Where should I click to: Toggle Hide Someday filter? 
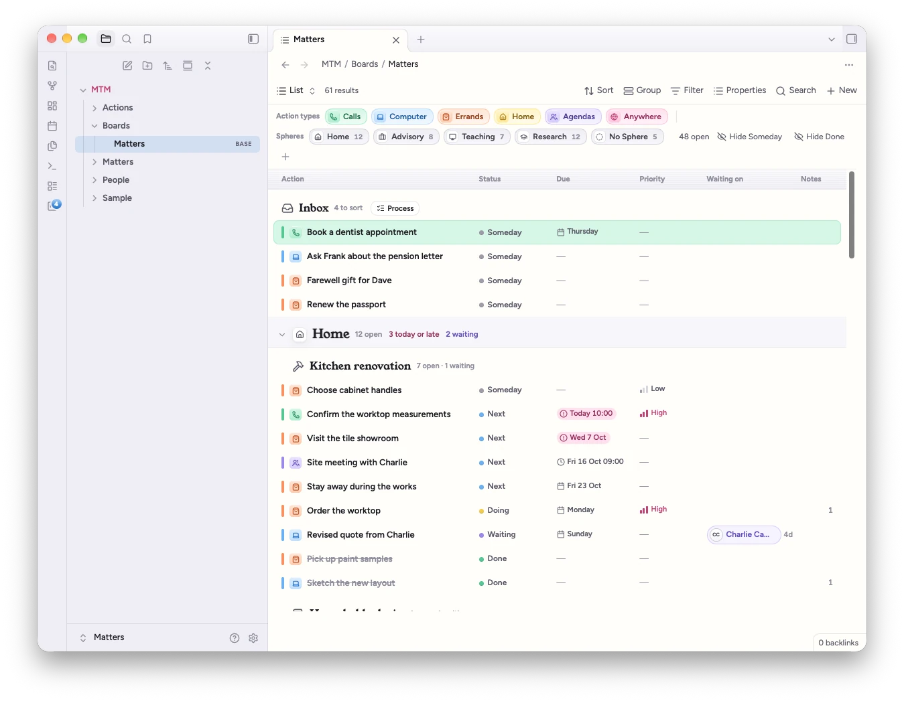(749, 137)
